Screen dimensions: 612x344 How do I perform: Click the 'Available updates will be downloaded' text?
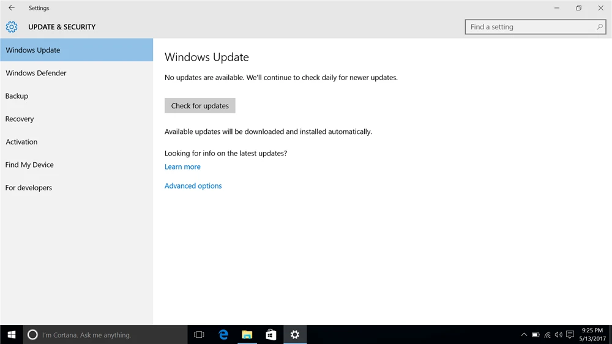pyautogui.click(x=268, y=132)
